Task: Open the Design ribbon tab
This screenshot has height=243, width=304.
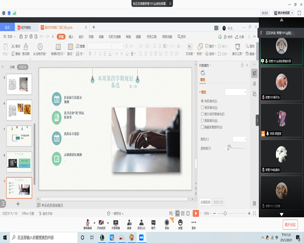Action: point(81,36)
